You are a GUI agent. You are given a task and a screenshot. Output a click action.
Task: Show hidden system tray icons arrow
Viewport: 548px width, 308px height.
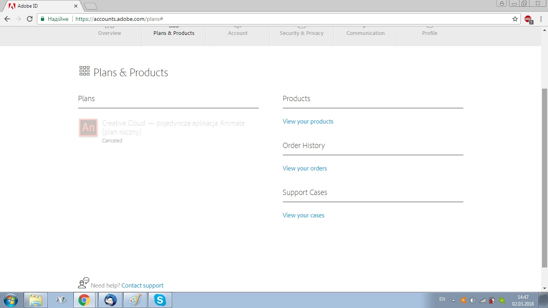coord(453,300)
